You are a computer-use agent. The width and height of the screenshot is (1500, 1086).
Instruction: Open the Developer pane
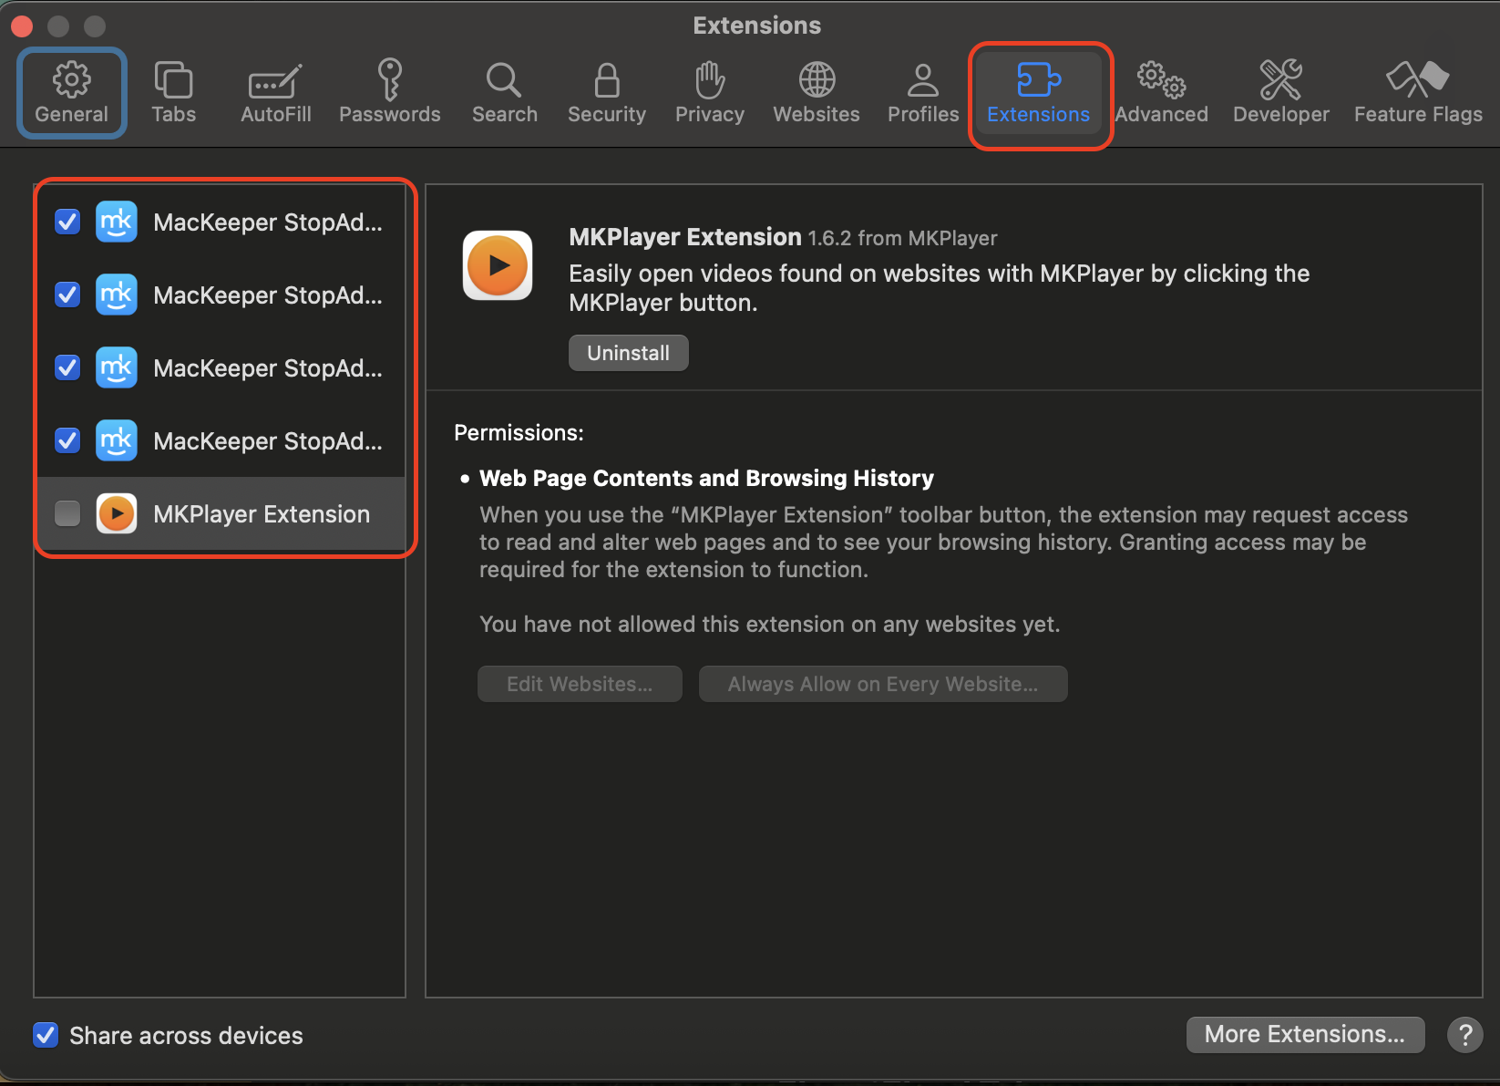1280,91
